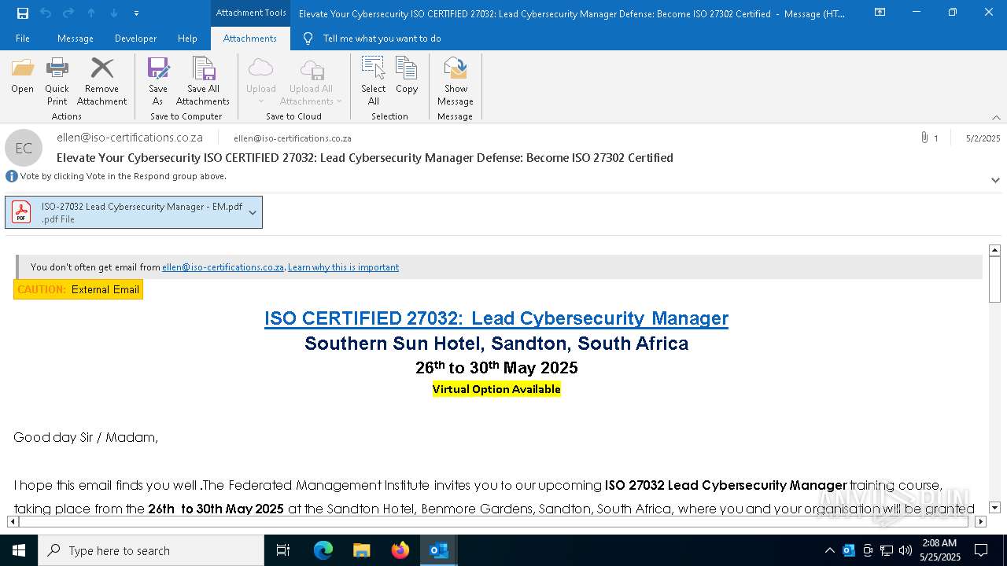This screenshot has height=566, width=1007.
Task: Open the File menu
Action: [23, 39]
